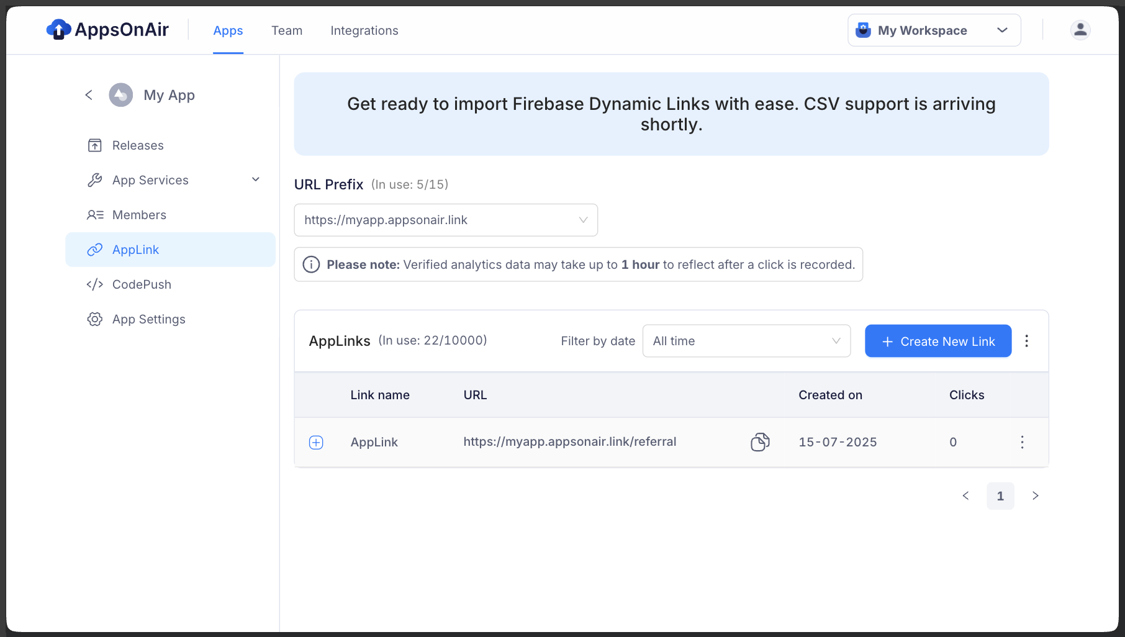Image resolution: width=1125 pixels, height=637 pixels.
Task: Click the My App avatar icon
Action: point(121,95)
